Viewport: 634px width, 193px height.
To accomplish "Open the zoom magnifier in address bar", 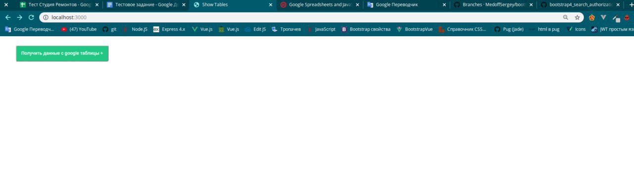I will pos(566,17).
